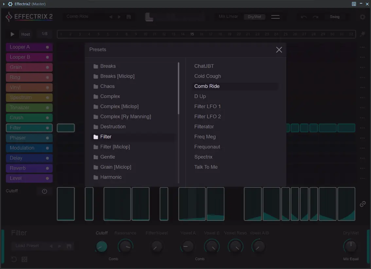Toggle the Vinyl effect enable dot

[x=47, y=87]
